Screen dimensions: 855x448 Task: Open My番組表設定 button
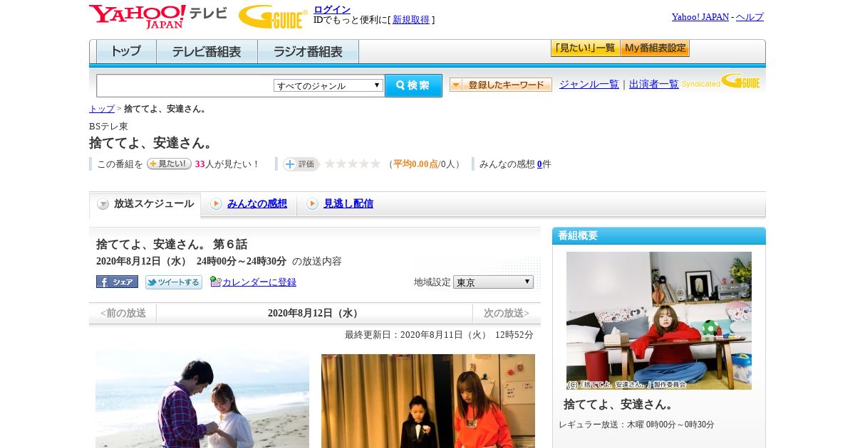coord(655,48)
